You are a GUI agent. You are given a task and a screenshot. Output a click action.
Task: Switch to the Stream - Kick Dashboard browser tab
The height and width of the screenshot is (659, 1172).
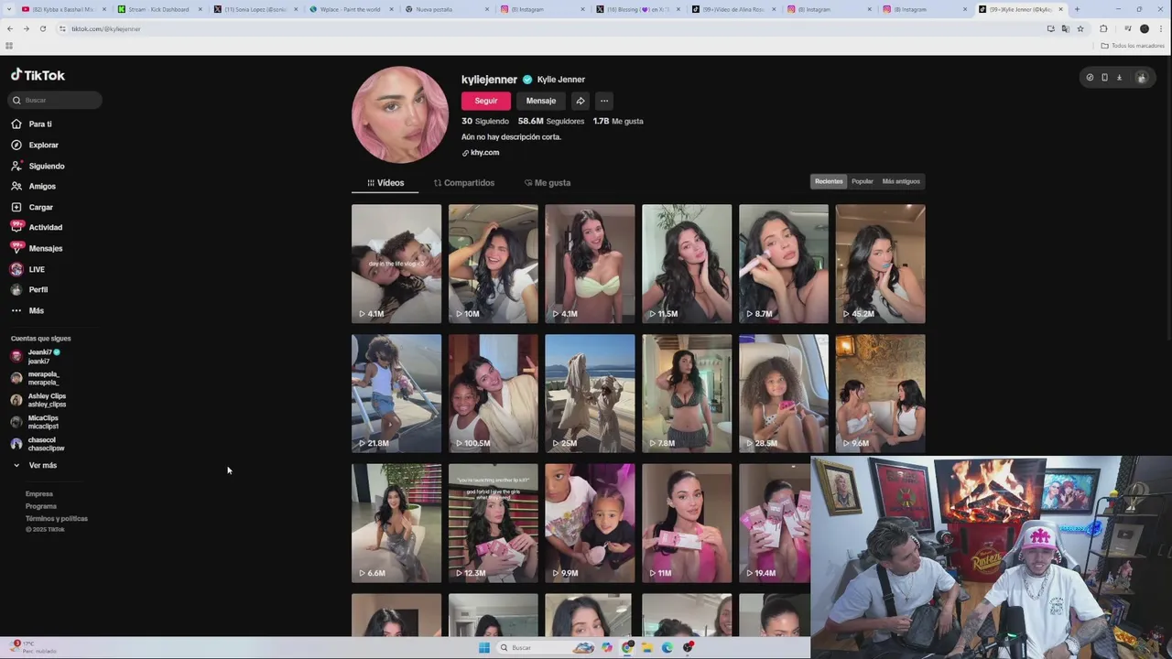[x=158, y=9]
